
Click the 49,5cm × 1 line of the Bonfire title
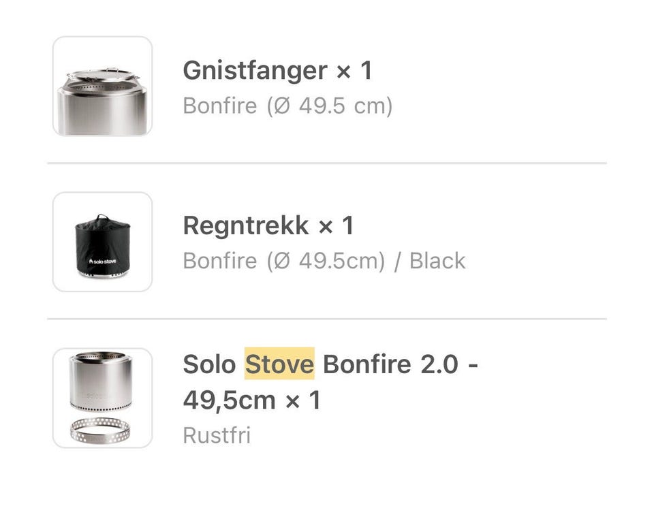(x=252, y=400)
